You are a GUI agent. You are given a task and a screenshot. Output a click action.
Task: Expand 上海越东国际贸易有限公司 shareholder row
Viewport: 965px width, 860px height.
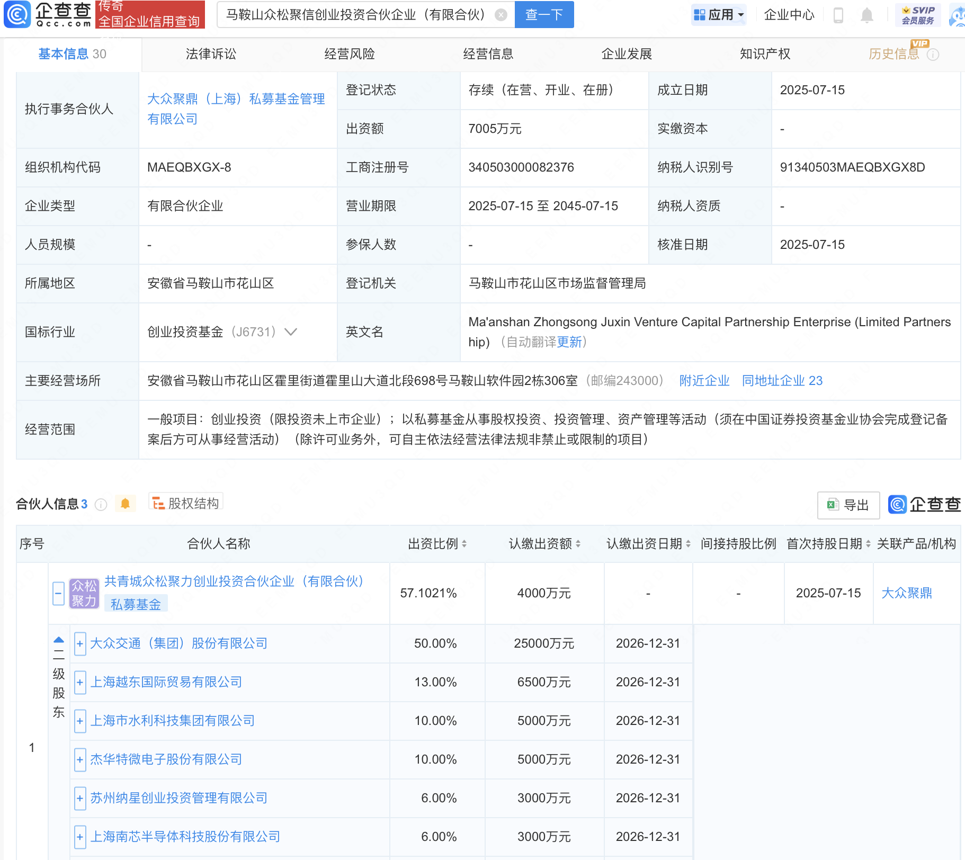[x=80, y=683]
